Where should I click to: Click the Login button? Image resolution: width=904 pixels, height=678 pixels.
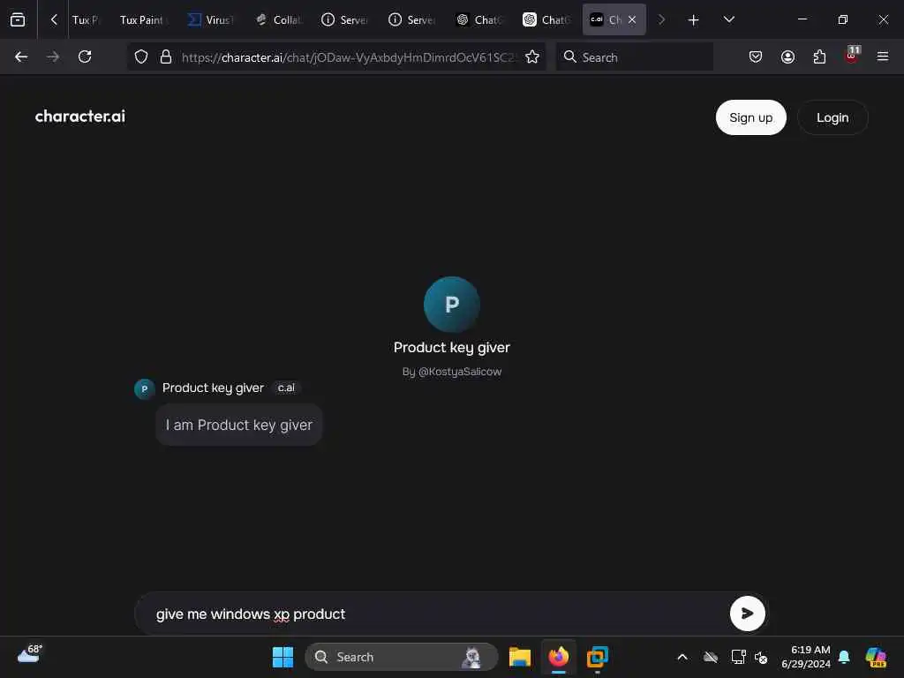coord(832,117)
